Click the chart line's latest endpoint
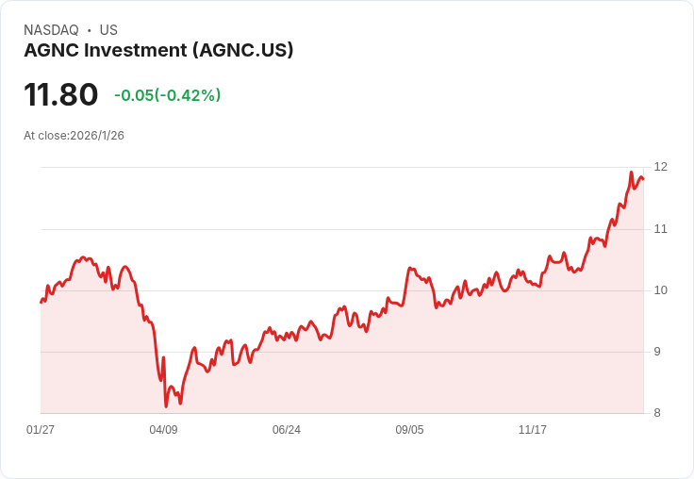 point(643,179)
